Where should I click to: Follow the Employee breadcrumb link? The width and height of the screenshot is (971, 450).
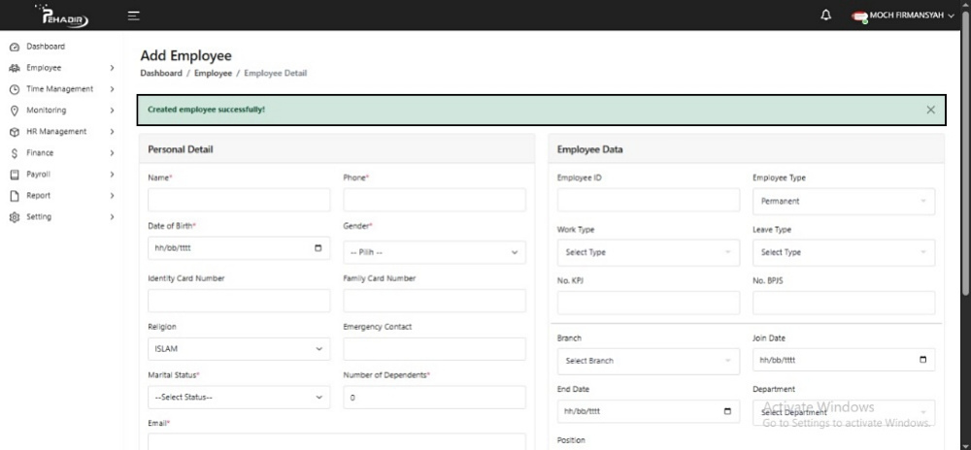point(213,73)
